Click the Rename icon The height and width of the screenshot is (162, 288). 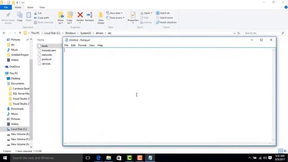90,15
